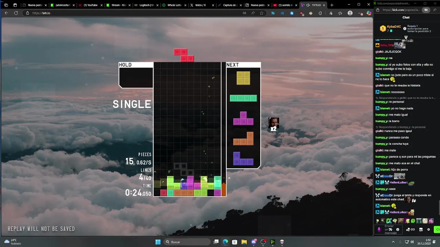Open the emoji picker smiley in chat
Screen dimensions: 440x247
398,230
